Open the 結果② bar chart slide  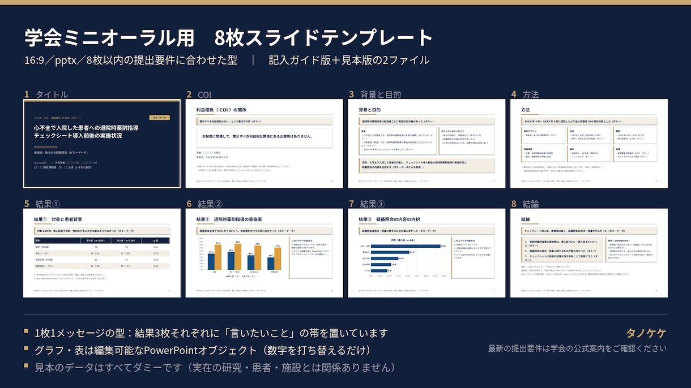point(264,253)
